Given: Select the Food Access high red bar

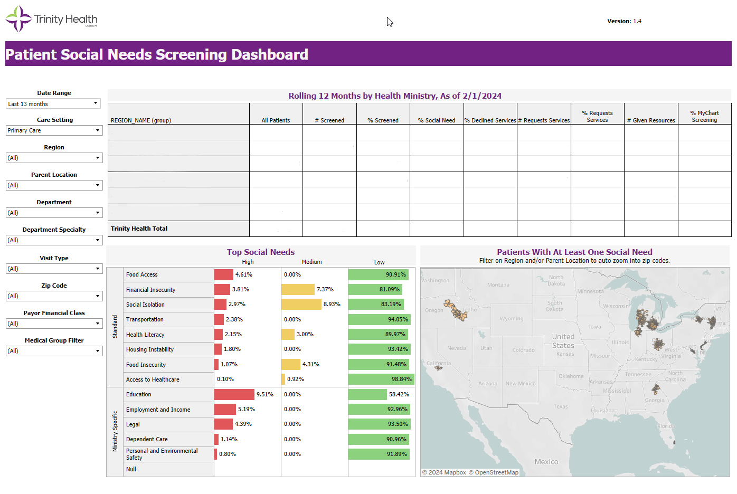Looking at the screenshot, I should [x=223, y=274].
